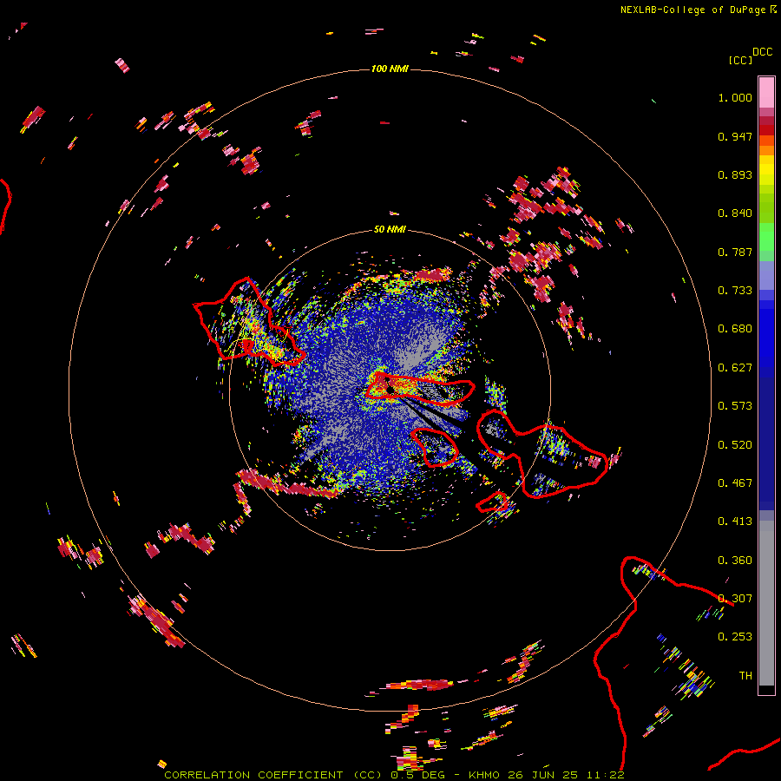Click the 0.360 scale value
781x781 pixels.
point(735,561)
